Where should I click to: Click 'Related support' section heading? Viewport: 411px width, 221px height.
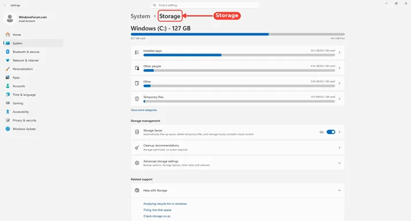click(x=141, y=179)
